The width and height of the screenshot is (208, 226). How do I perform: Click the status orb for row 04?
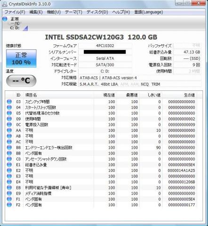[x=9, y=107]
